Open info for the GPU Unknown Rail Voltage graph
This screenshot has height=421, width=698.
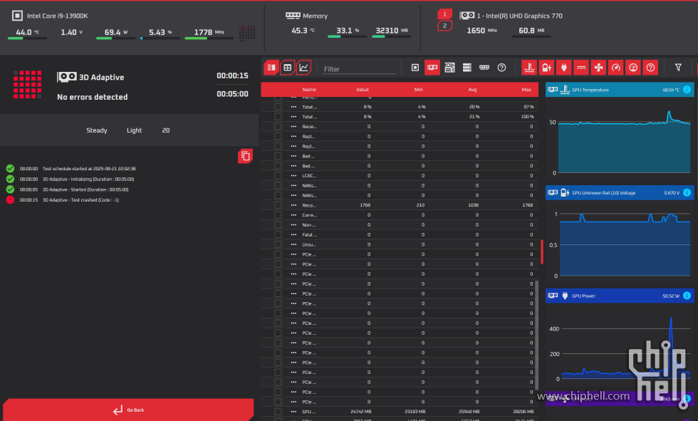coord(687,193)
